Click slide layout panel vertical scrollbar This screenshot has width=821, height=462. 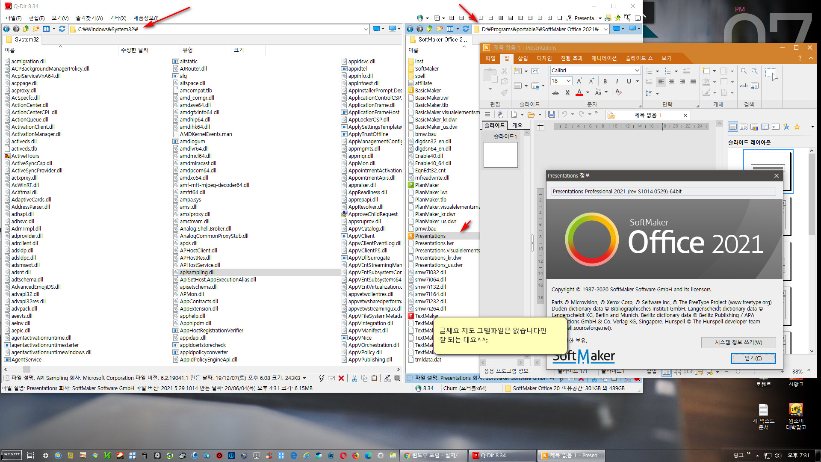[812, 194]
